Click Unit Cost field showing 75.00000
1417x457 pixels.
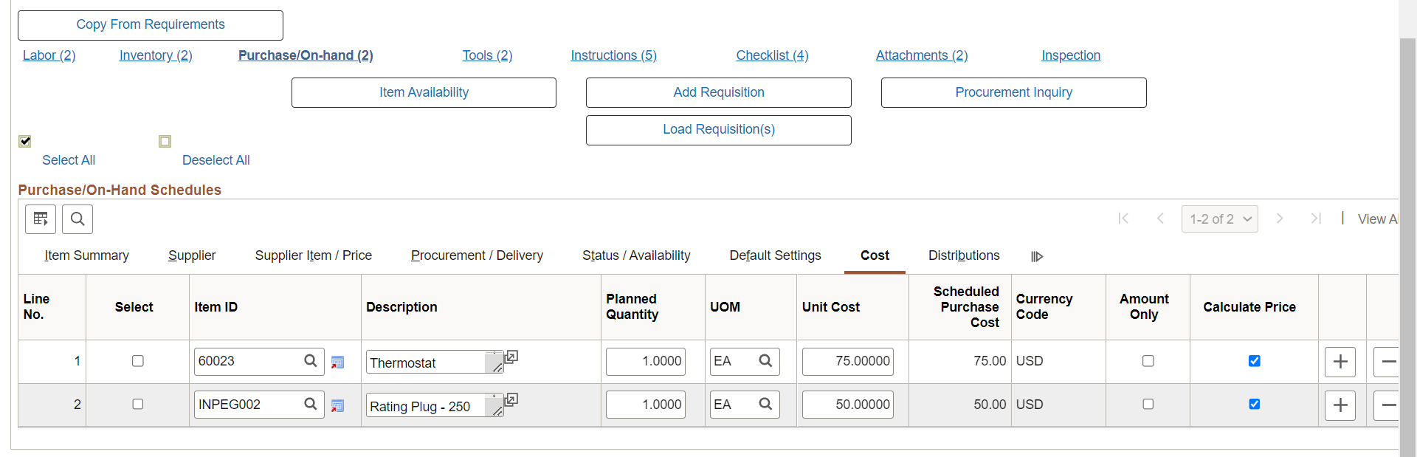[847, 361]
